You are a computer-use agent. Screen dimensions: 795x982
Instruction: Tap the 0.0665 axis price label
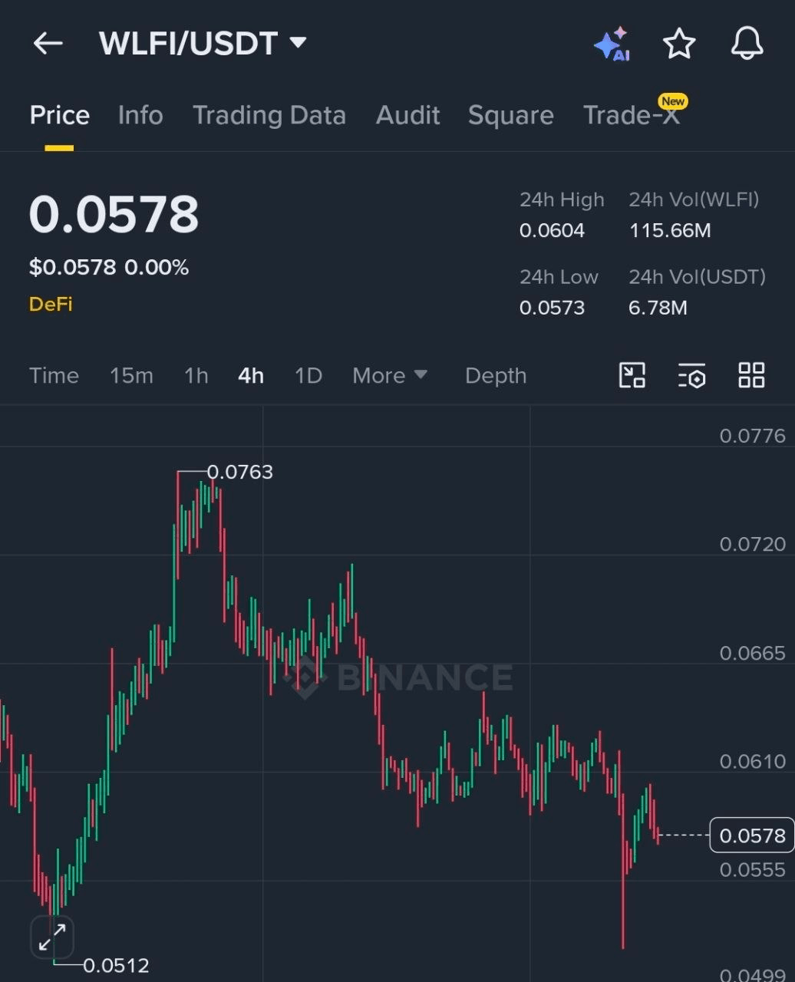[x=752, y=653]
